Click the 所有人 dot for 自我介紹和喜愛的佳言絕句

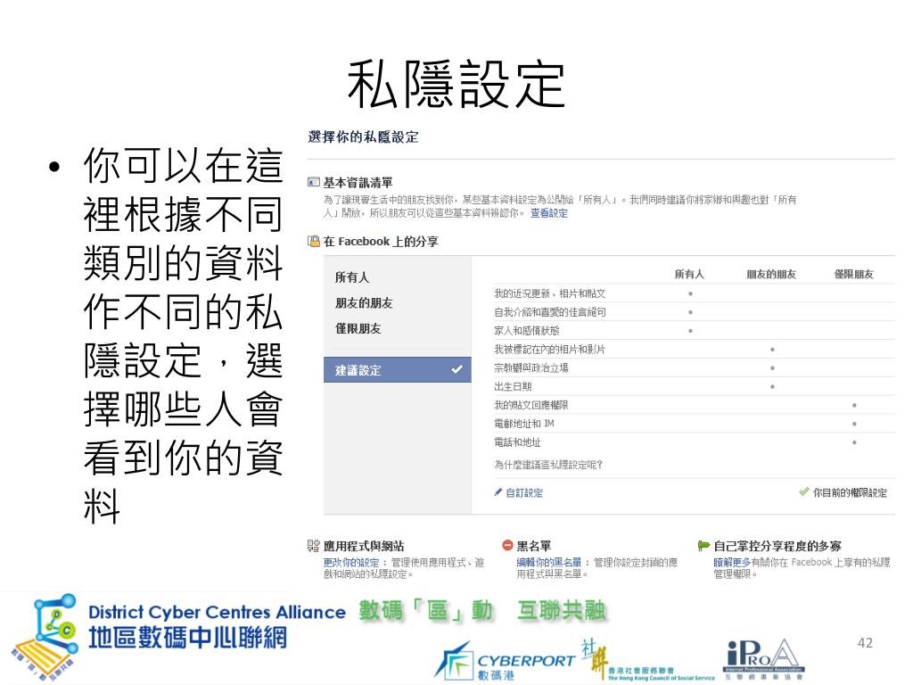coord(691,312)
